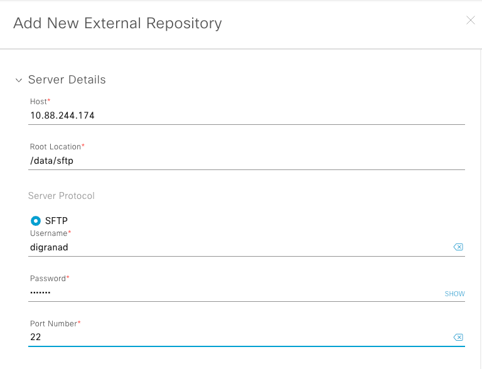Click the Root Location field label

(56, 147)
